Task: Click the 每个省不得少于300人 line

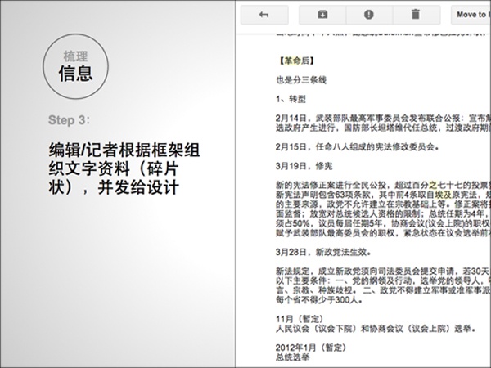Action: [320, 300]
